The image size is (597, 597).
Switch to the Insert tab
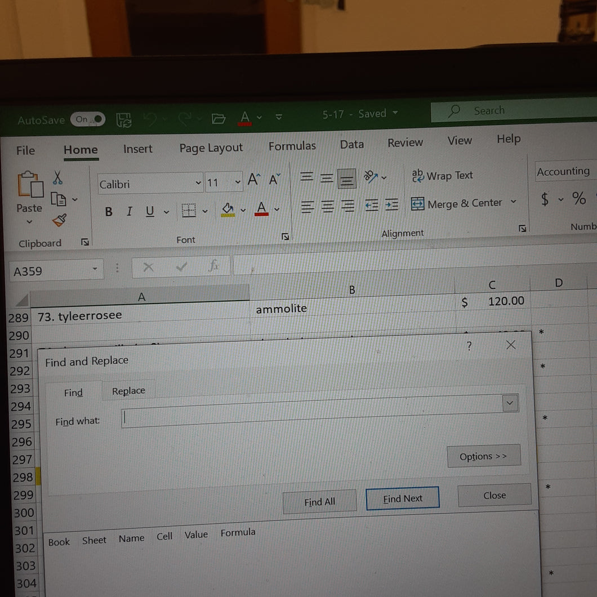137,149
